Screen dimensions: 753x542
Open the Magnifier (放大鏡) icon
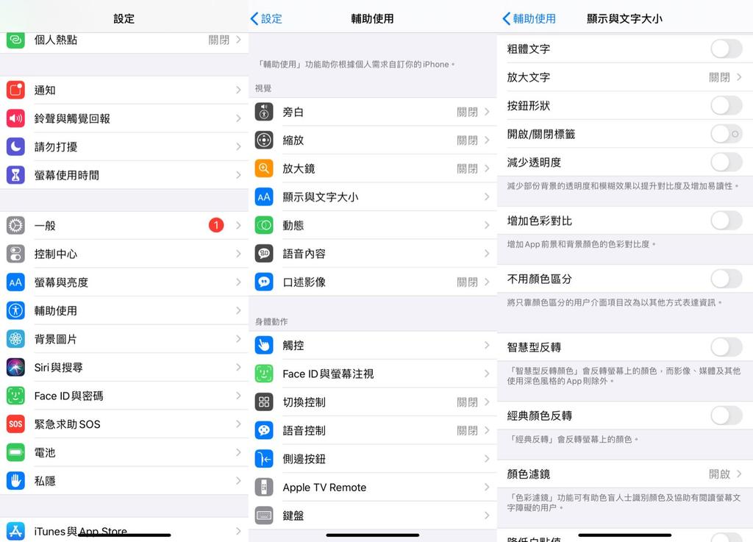click(x=265, y=168)
